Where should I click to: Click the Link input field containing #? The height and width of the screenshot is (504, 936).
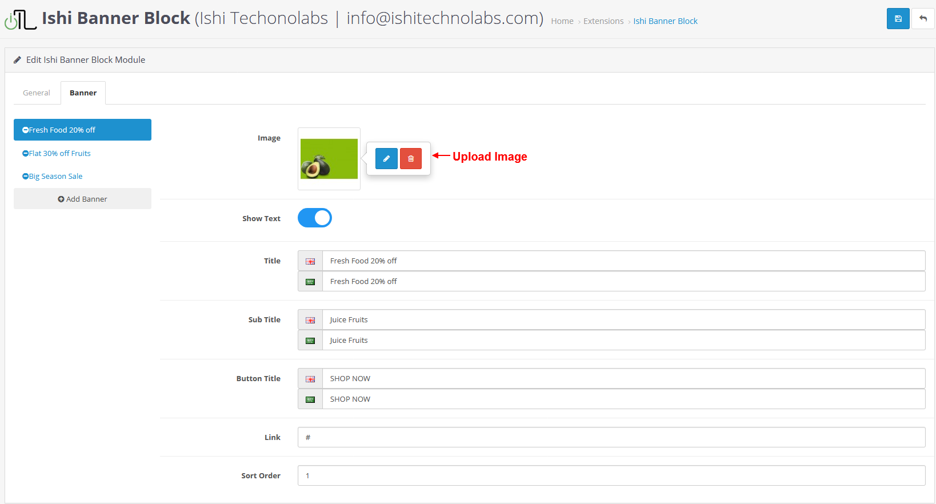point(611,437)
